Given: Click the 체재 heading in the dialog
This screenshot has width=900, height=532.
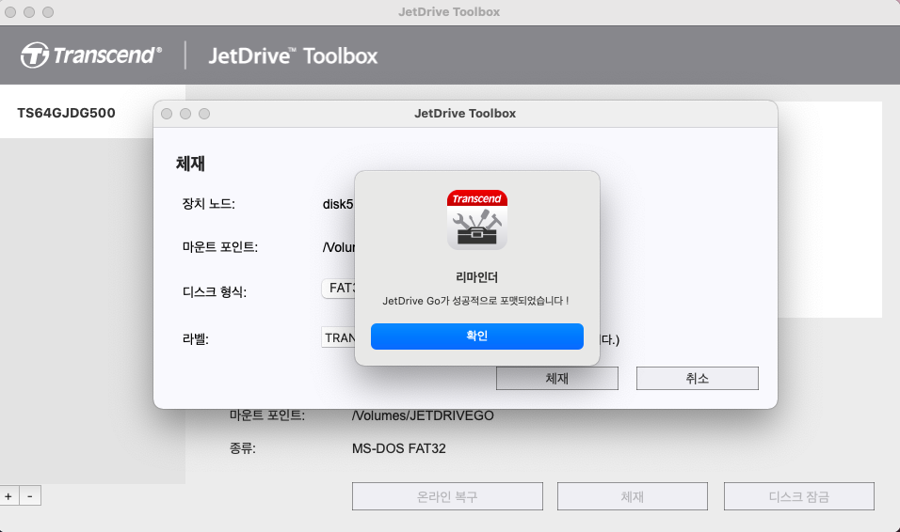Looking at the screenshot, I should pyautogui.click(x=190, y=164).
